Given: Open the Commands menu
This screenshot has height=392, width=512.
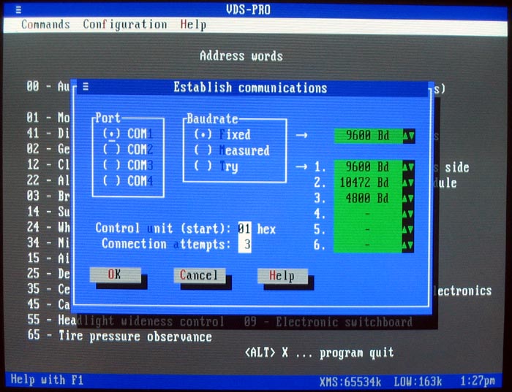Looking at the screenshot, I should click(45, 25).
